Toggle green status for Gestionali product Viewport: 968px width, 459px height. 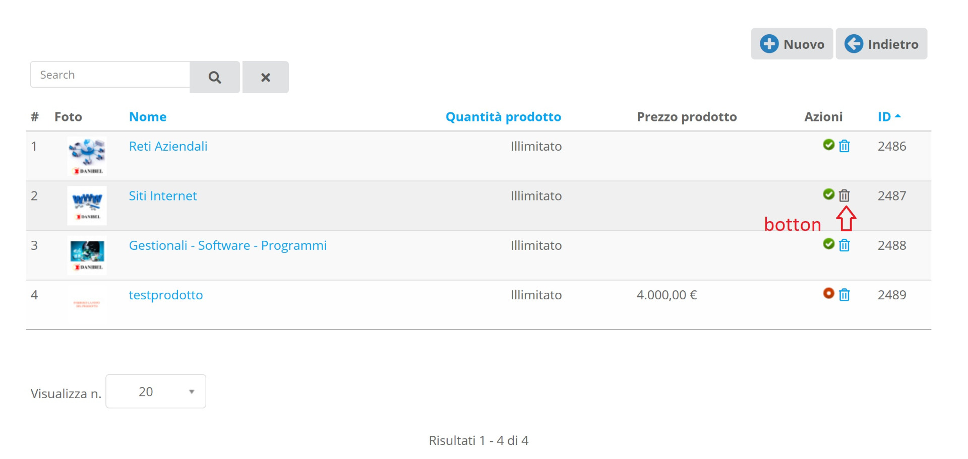click(x=828, y=244)
